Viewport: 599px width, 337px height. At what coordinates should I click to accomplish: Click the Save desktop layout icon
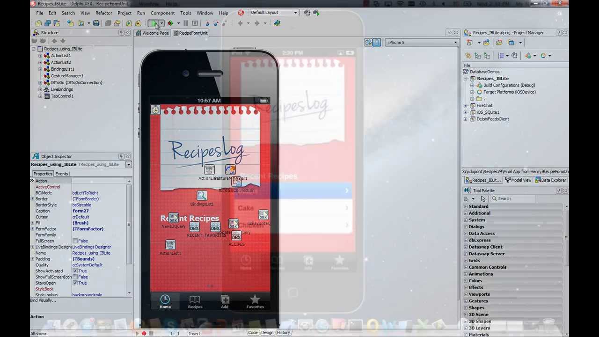click(307, 13)
